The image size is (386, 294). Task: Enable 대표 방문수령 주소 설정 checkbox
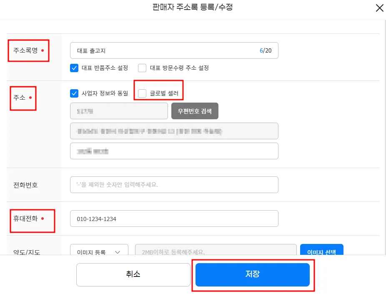pyautogui.click(x=142, y=68)
